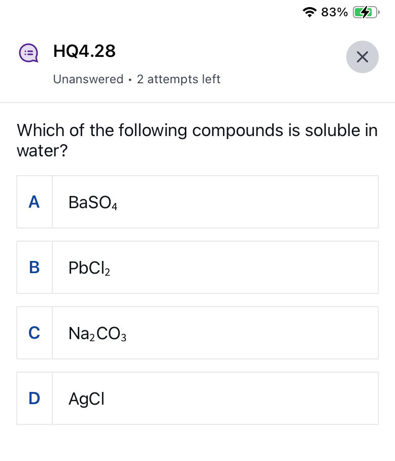Click the 83% battery percentage indicator
The width and height of the screenshot is (395, 461).
tap(334, 12)
